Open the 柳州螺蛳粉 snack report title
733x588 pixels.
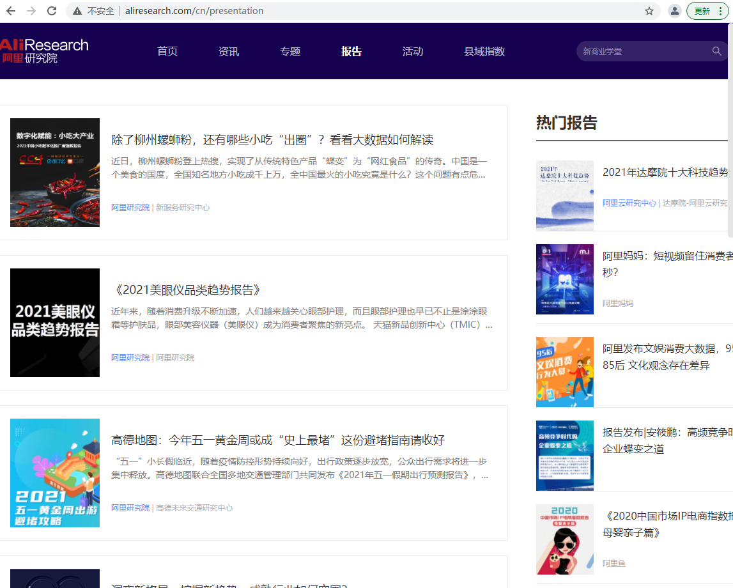click(x=272, y=140)
